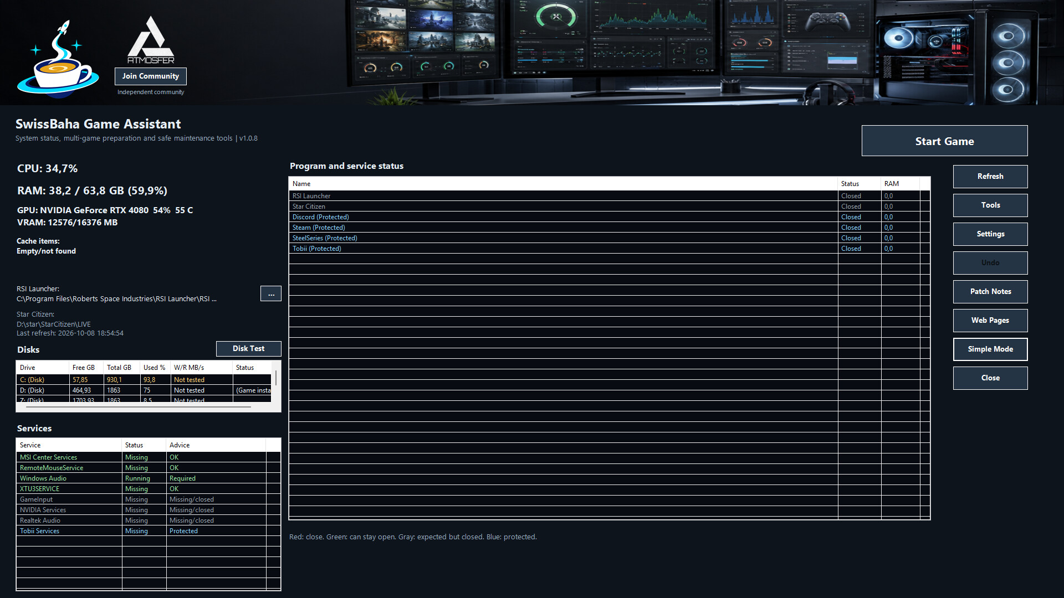Close the SwissBaha Game Assistant
1064x598 pixels.
tap(990, 378)
